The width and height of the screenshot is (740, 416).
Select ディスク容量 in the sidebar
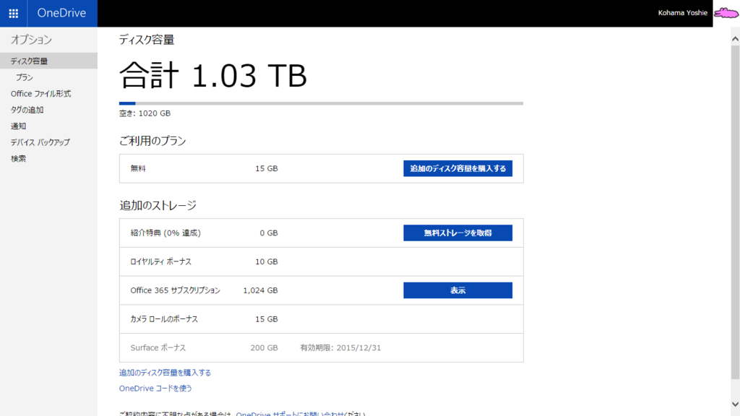[x=48, y=61]
